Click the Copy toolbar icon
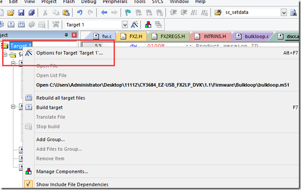This screenshot has height=190, width=301. [x=56, y=12]
